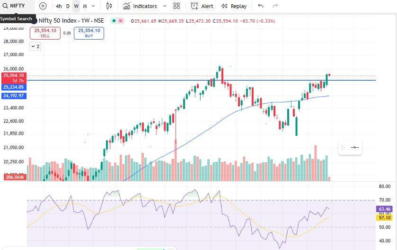The height and width of the screenshot is (250, 397).
Task: Undo the last chart action
Action: pyautogui.click(x=261, y=6)
